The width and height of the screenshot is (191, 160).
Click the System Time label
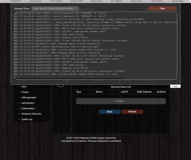[x=22, y=9]
